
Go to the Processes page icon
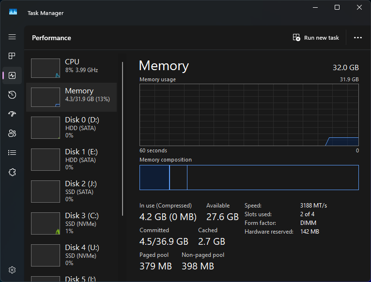pos(12,56)
